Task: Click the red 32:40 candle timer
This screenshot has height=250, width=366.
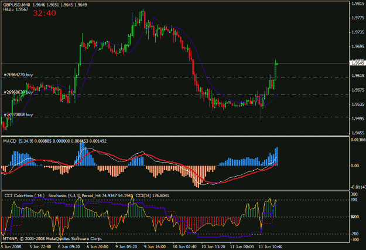Action: 45,13
